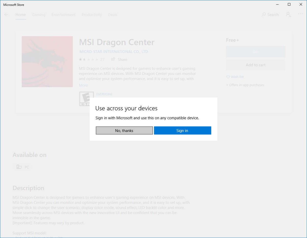Click the Description heading
The width and height of the screenshot is (307, 238).
click(x=28, y=188)
